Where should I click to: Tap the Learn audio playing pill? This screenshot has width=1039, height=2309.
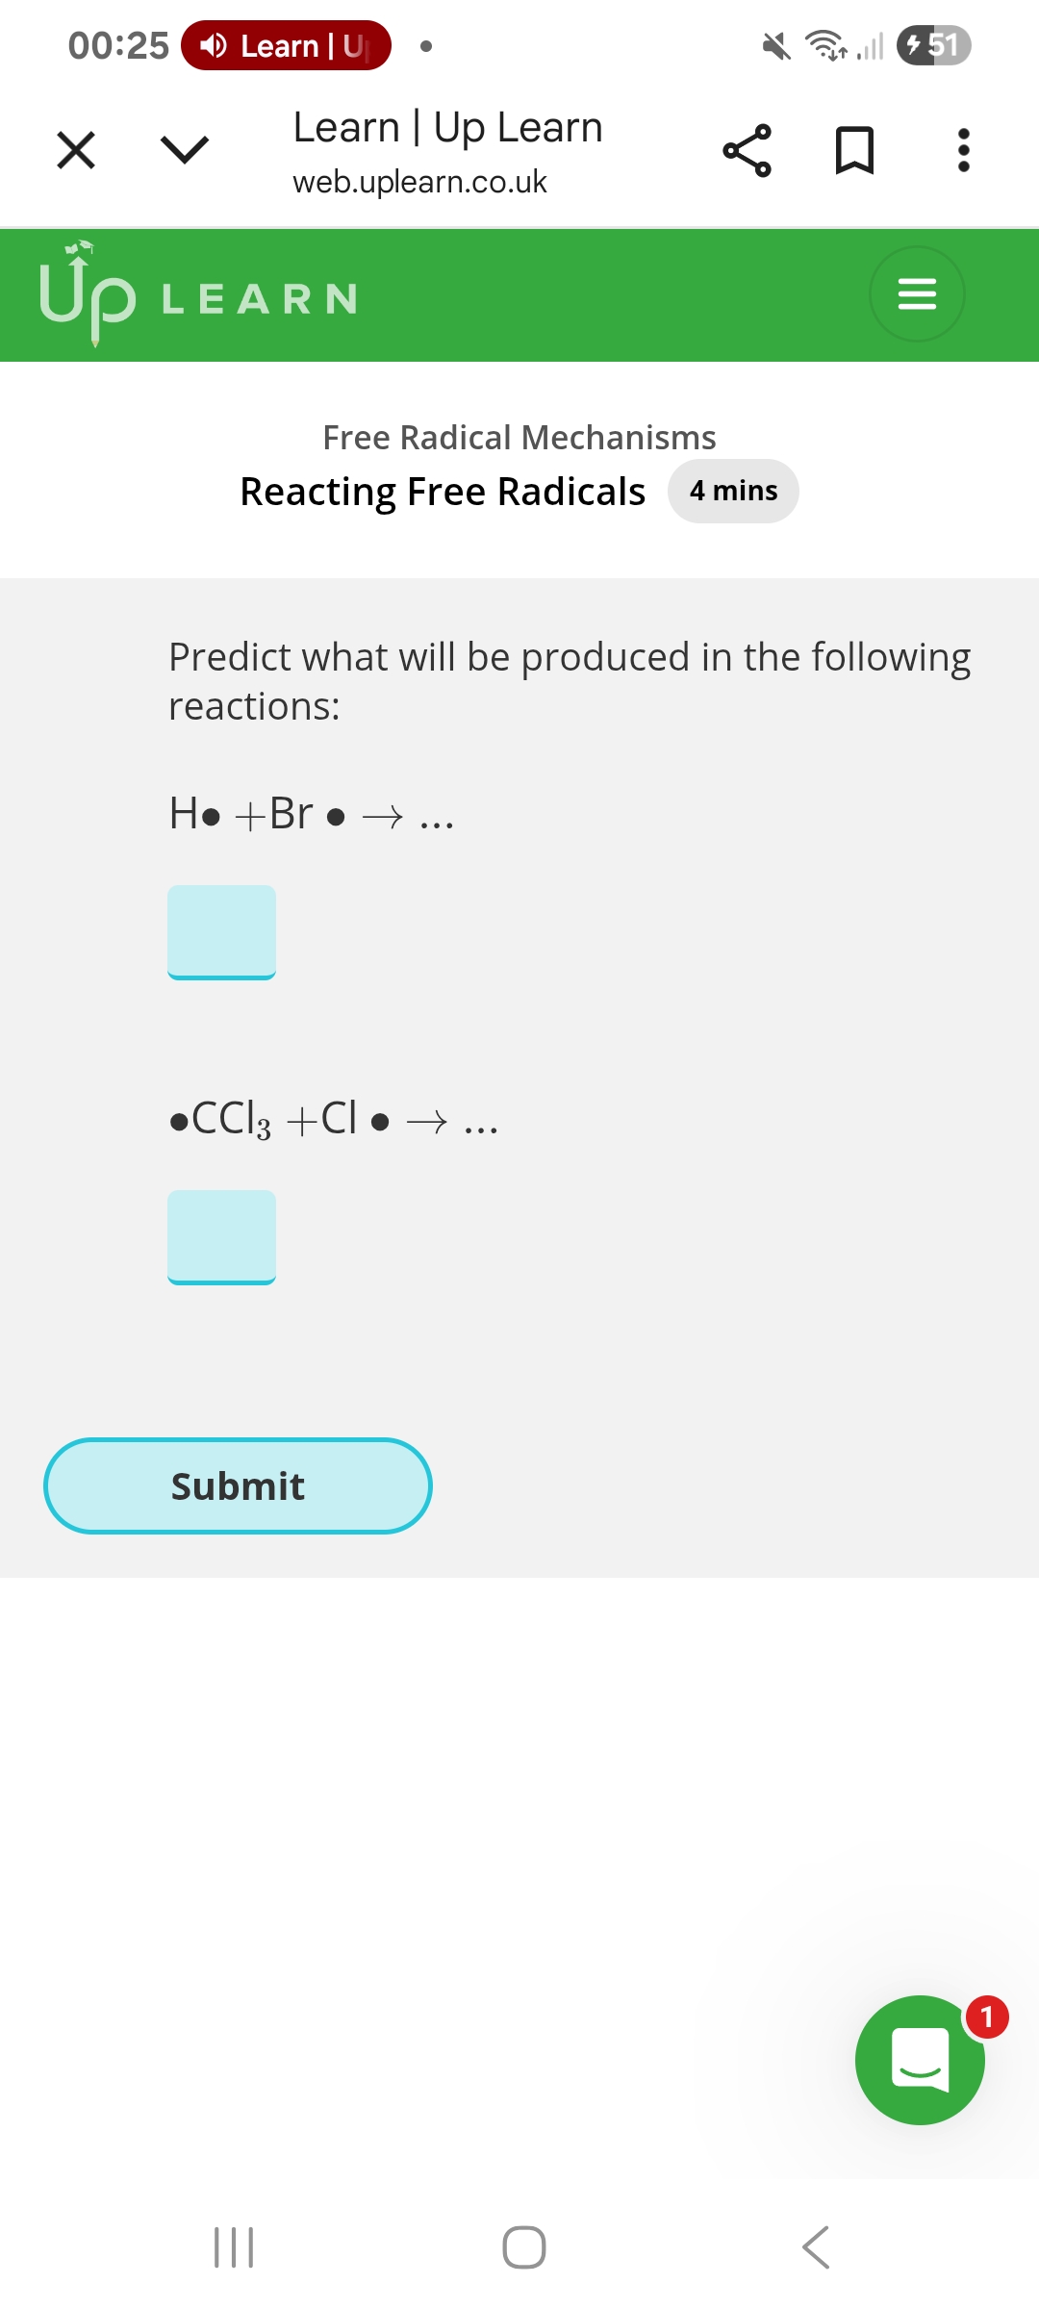pyautogui.click(x=286, y=45)
